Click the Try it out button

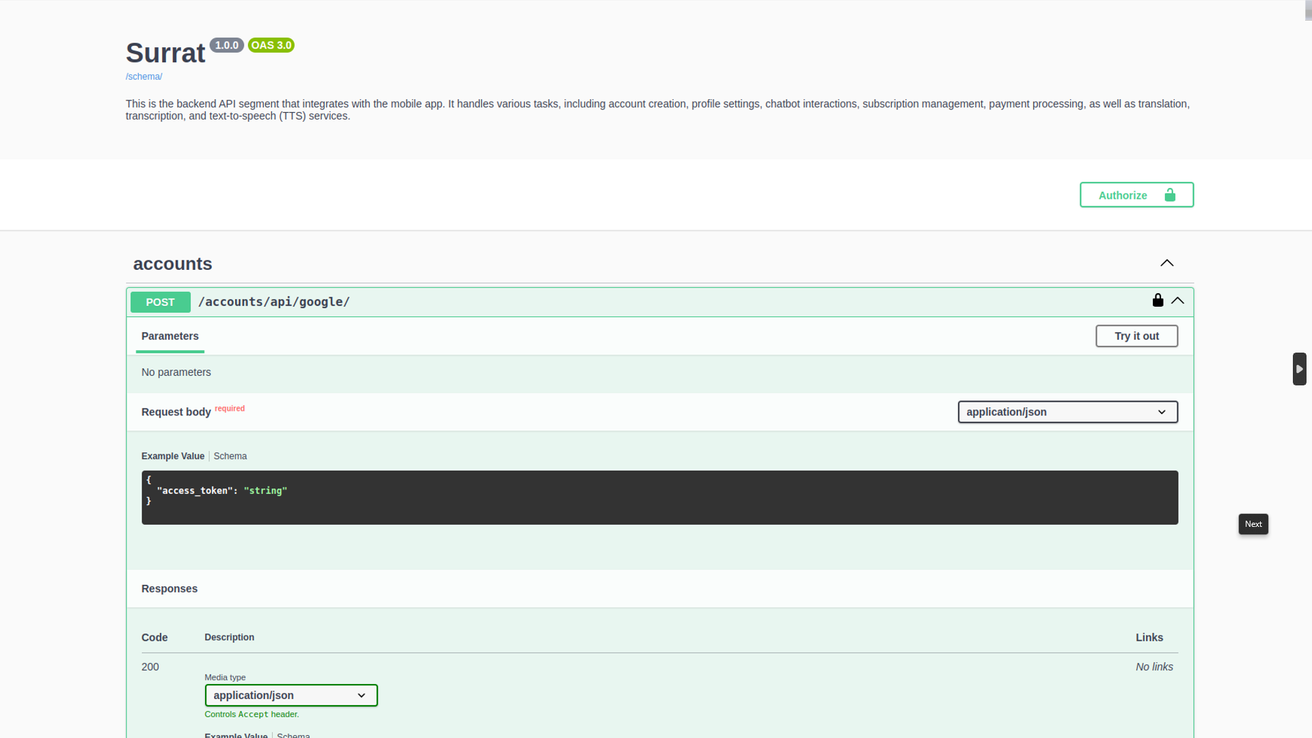pos(1136,336)
